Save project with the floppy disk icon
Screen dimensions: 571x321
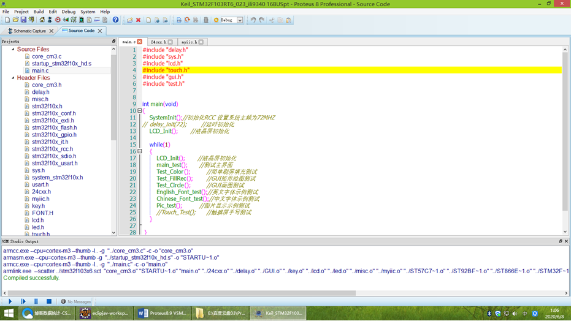point(23,20)
